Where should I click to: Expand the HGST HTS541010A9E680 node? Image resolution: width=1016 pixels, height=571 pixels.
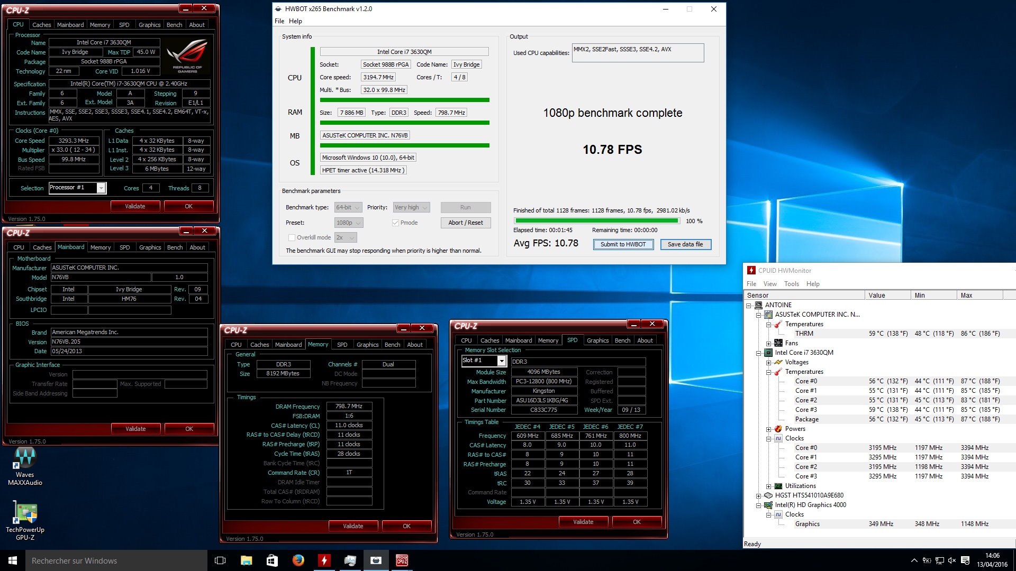[758, 496]
